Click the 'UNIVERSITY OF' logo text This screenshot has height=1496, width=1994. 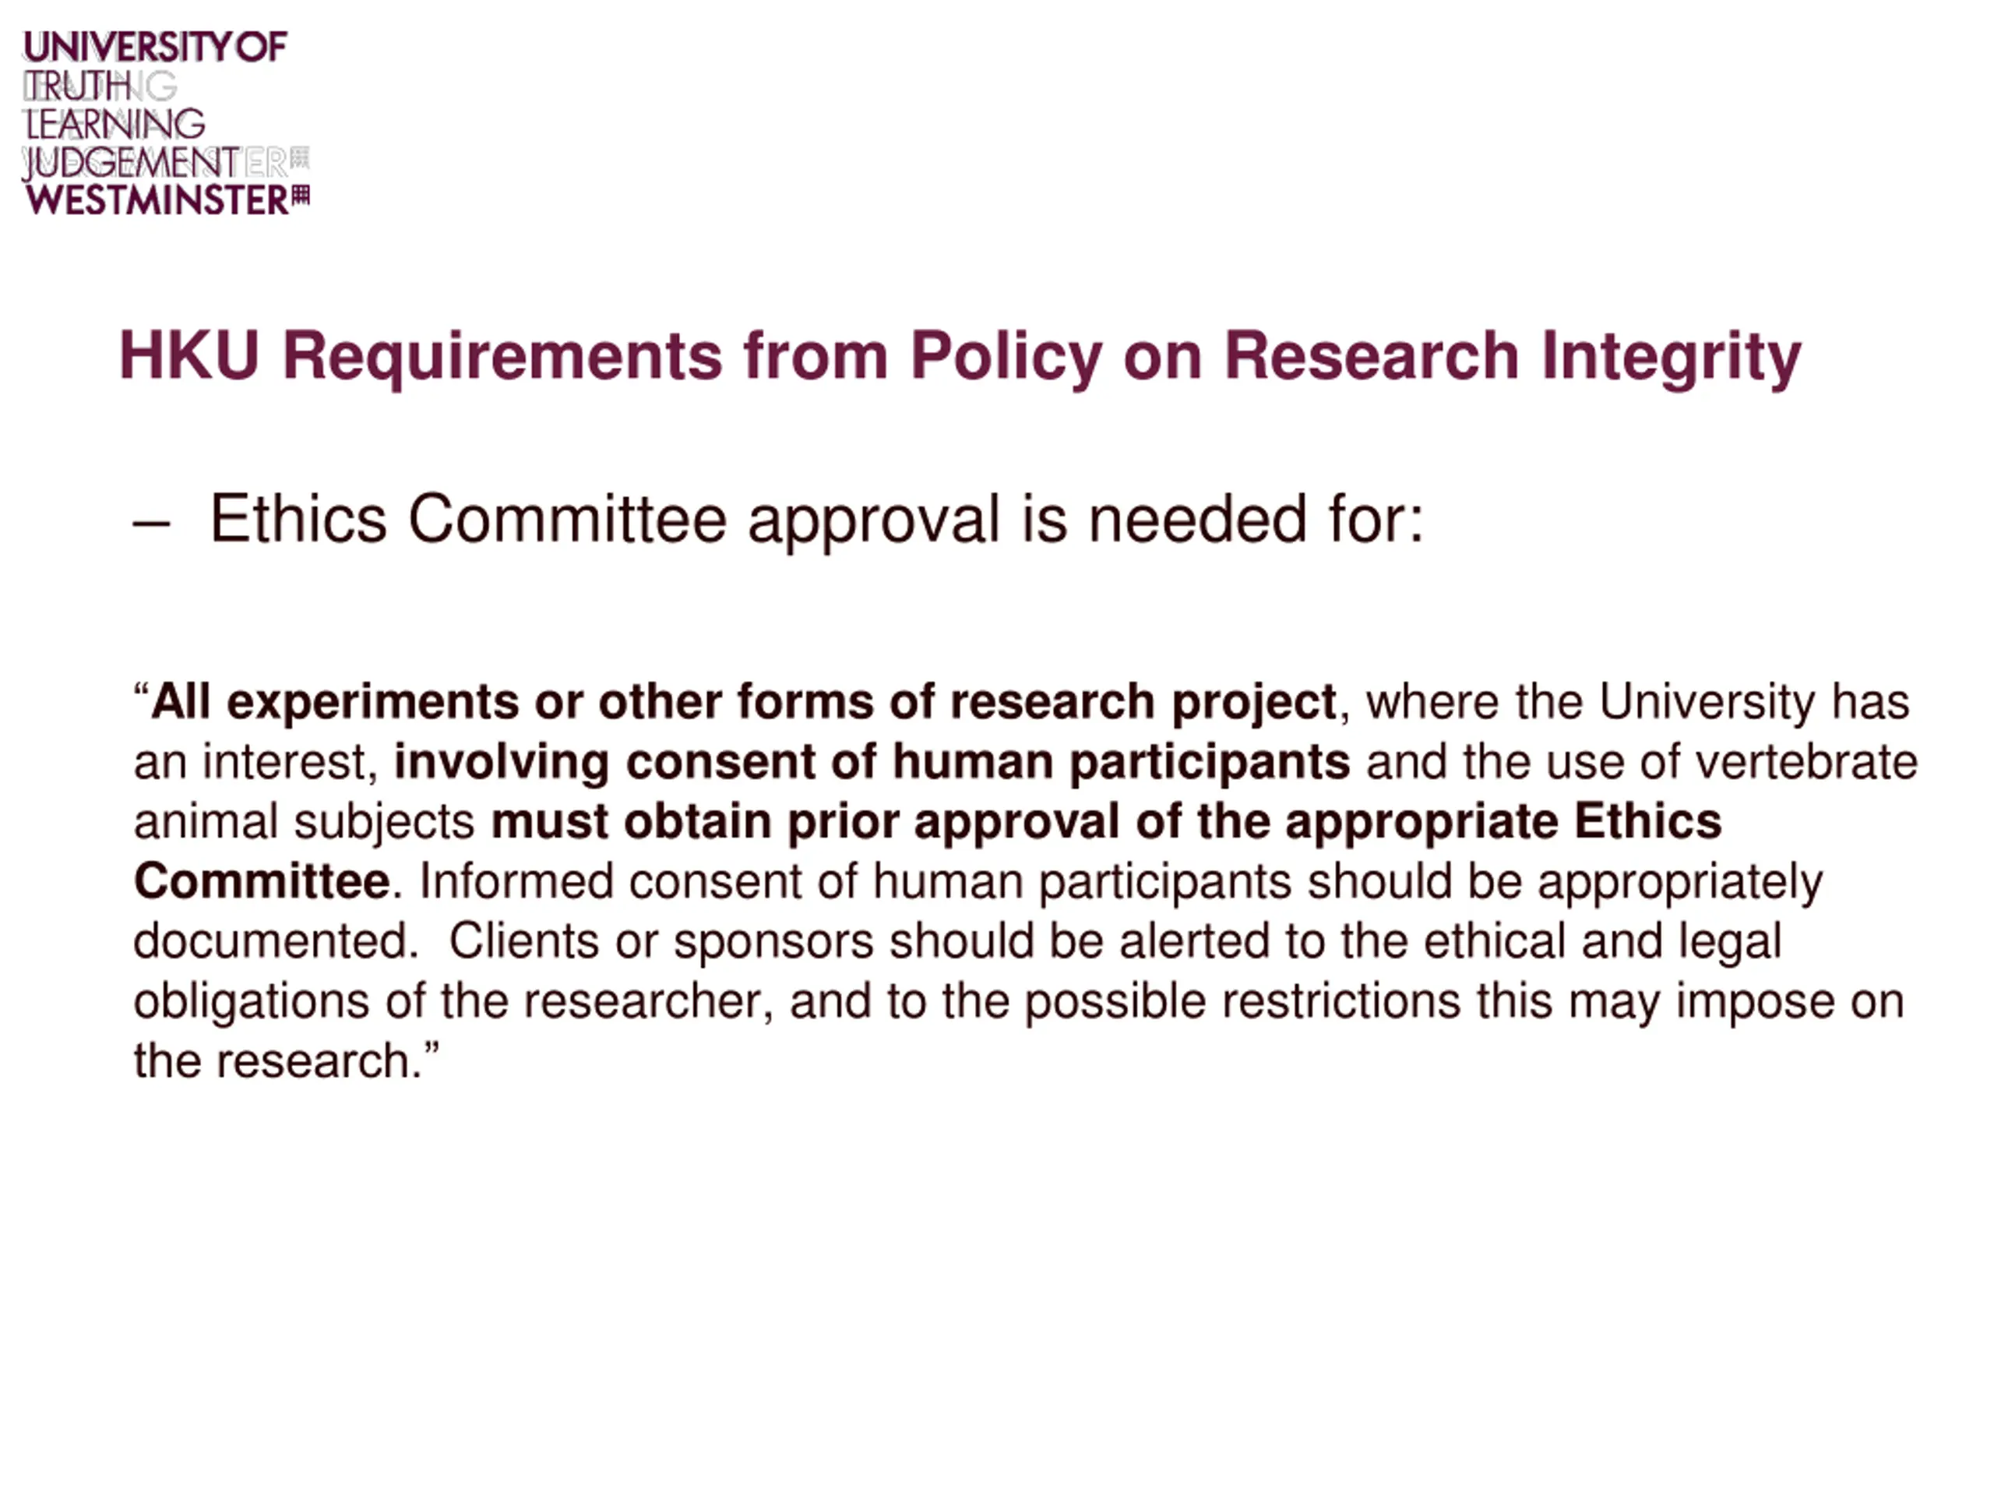155,48
